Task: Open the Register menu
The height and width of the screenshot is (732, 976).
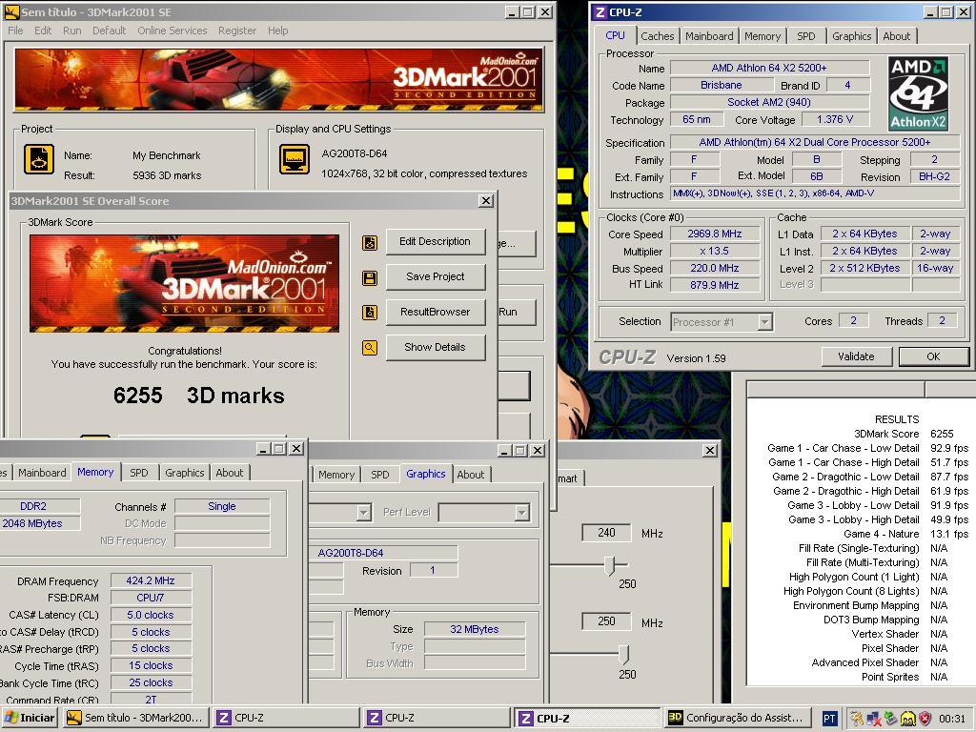Action: (x=237, y=30)
